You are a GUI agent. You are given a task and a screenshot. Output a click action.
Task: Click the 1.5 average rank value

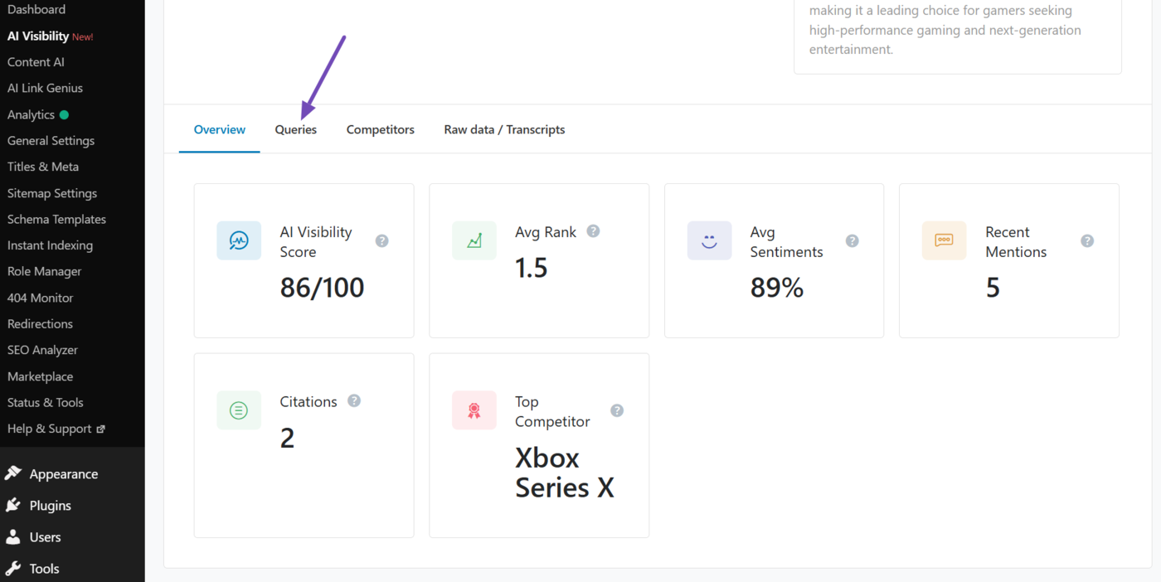(x=532, y=268)
